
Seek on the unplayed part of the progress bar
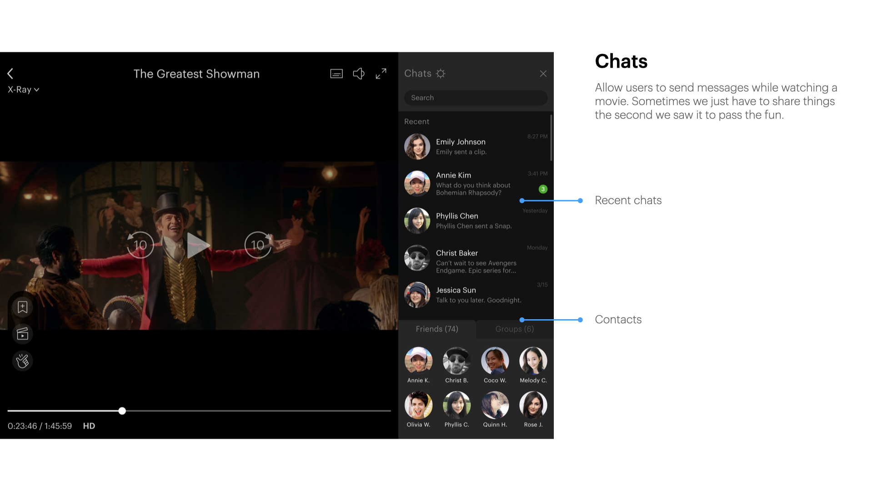[258, 411]
